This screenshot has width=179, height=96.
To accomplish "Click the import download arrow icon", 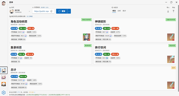I will [x=168, y=11].
